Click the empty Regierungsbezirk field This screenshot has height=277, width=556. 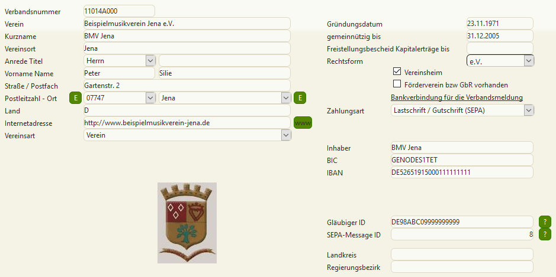coord(462,267)
